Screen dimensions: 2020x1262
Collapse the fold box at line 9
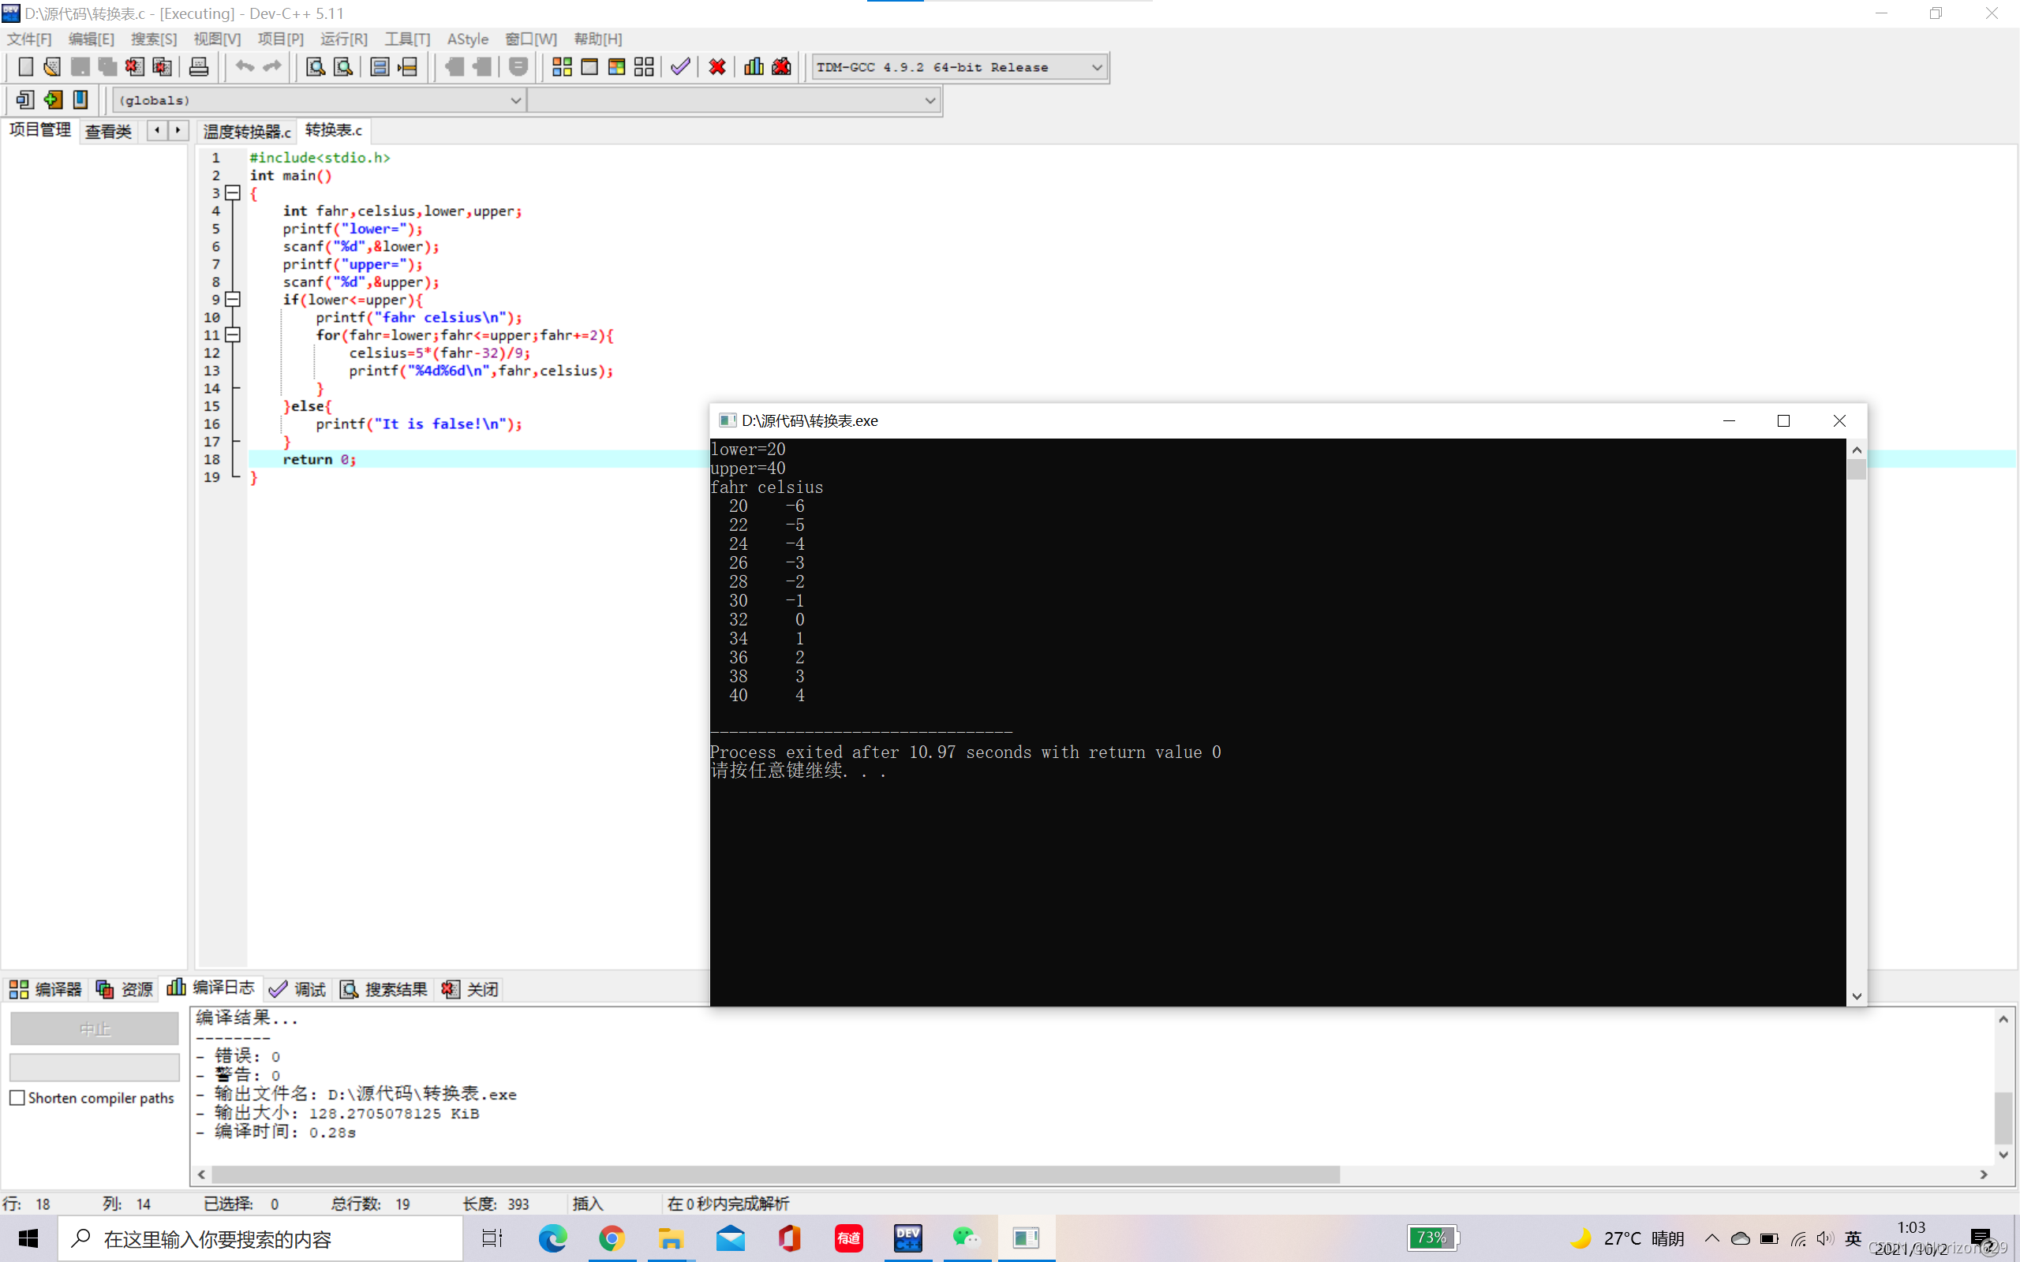234,300
